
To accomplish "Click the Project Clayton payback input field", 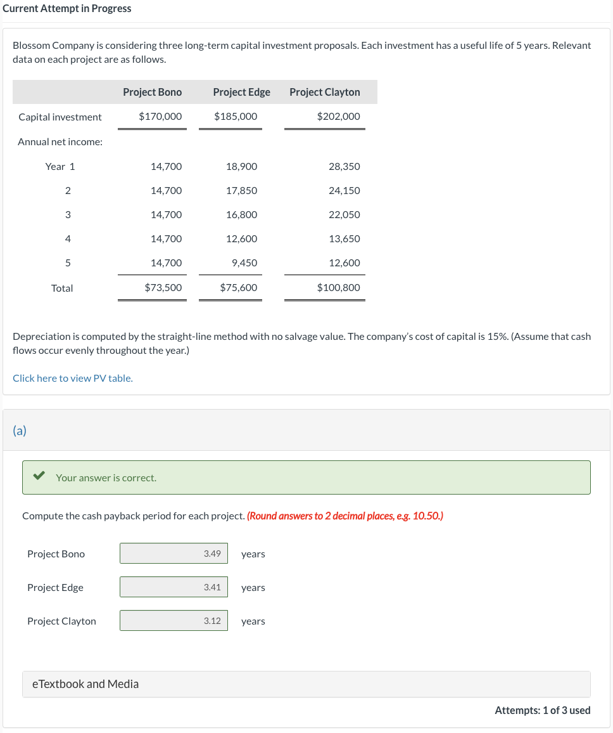I will 174,621.
